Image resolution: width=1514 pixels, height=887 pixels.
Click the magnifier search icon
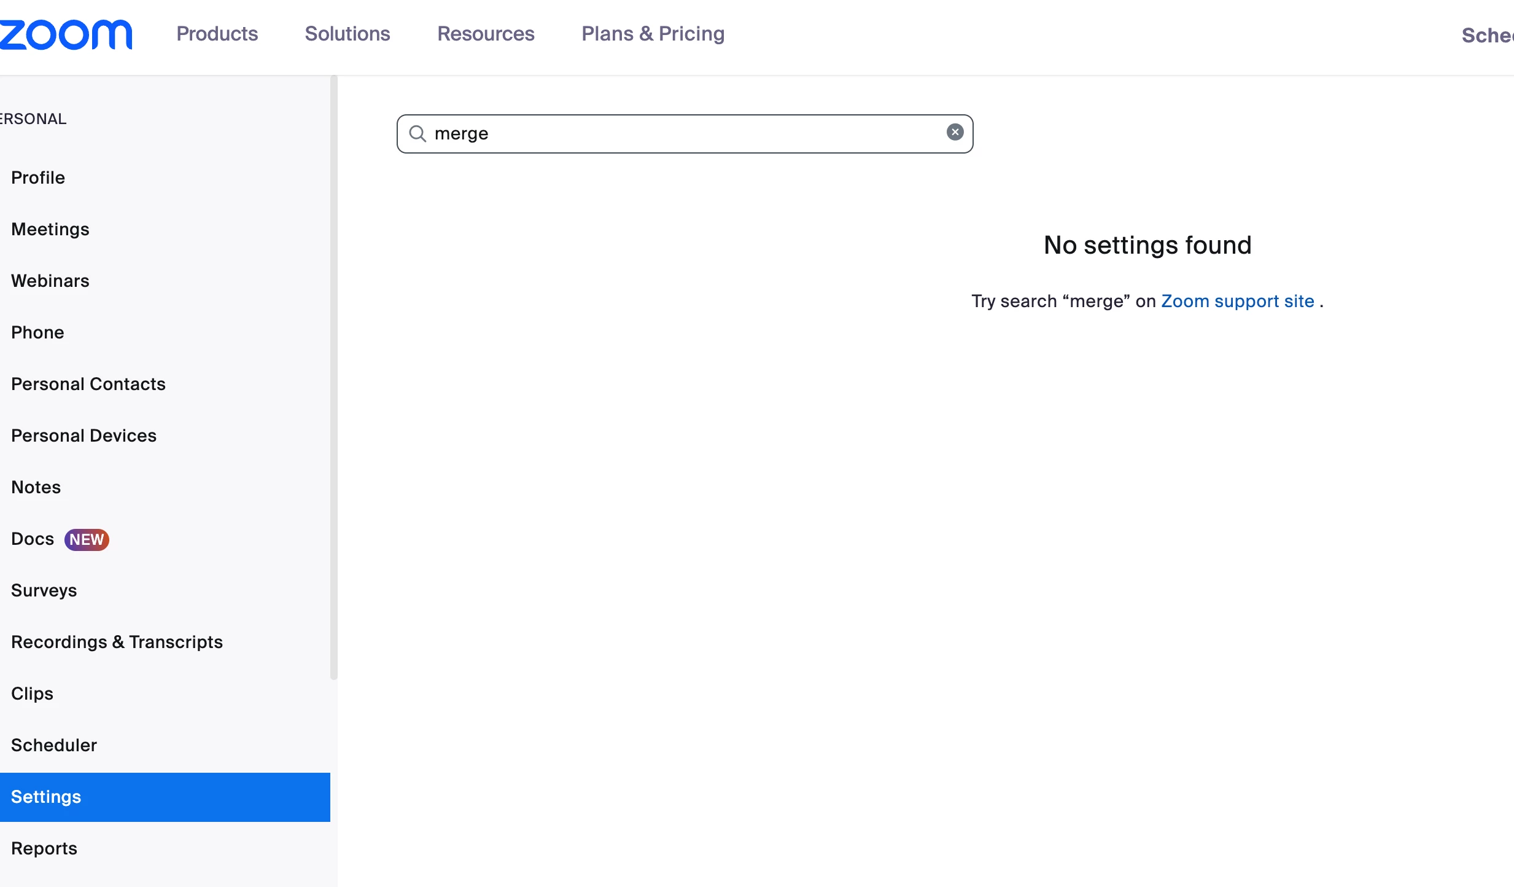(x=417, y=133)
